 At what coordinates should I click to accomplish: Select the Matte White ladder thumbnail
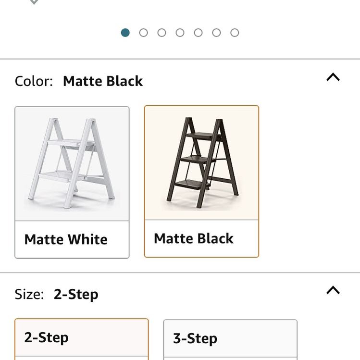click(x=72, y=164)
